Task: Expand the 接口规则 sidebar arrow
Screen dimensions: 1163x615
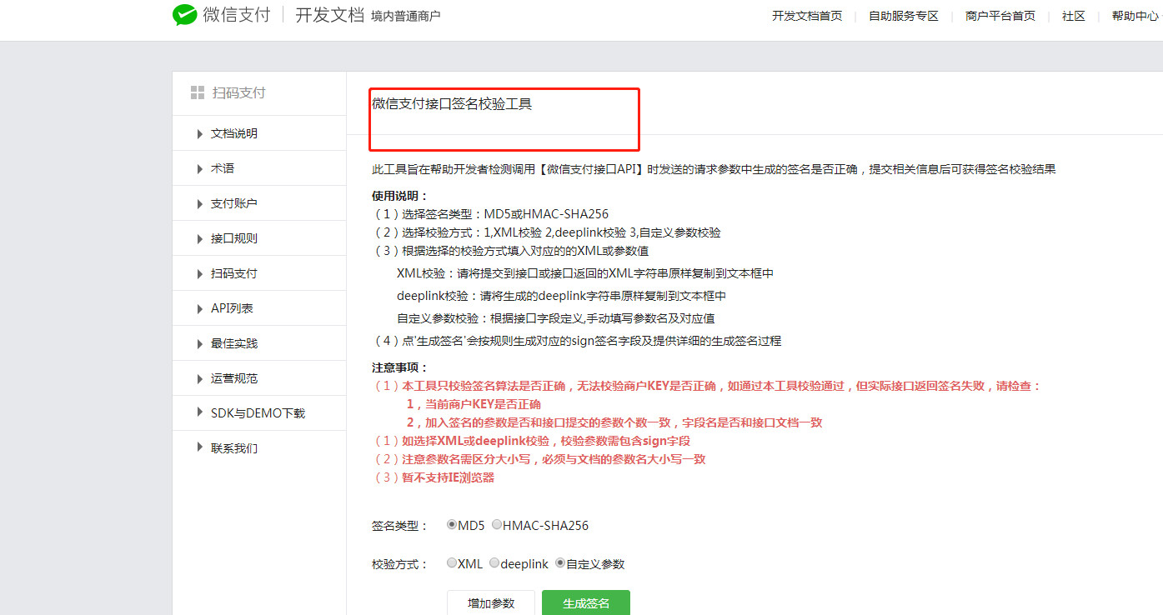Action: [x=200, y=238]
